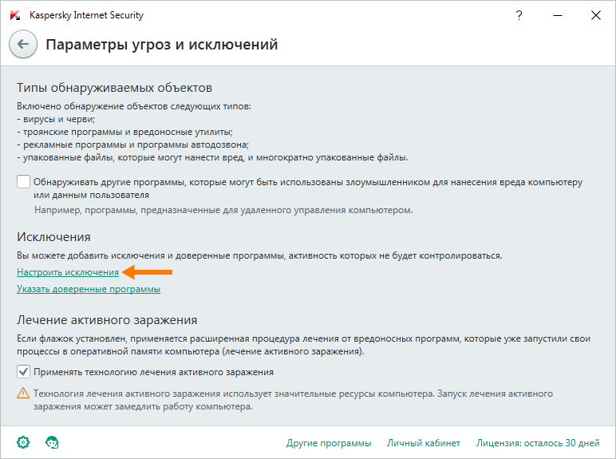Open the help question mark

[x=519, y=15]
